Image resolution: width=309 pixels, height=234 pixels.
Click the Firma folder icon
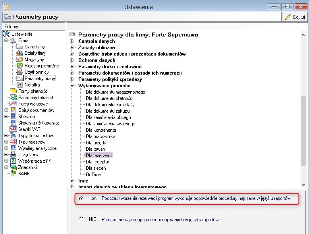[13, 40]
